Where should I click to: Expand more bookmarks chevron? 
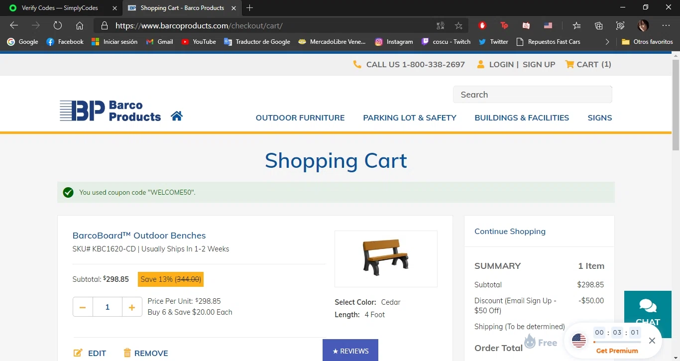tap(607, 42)
